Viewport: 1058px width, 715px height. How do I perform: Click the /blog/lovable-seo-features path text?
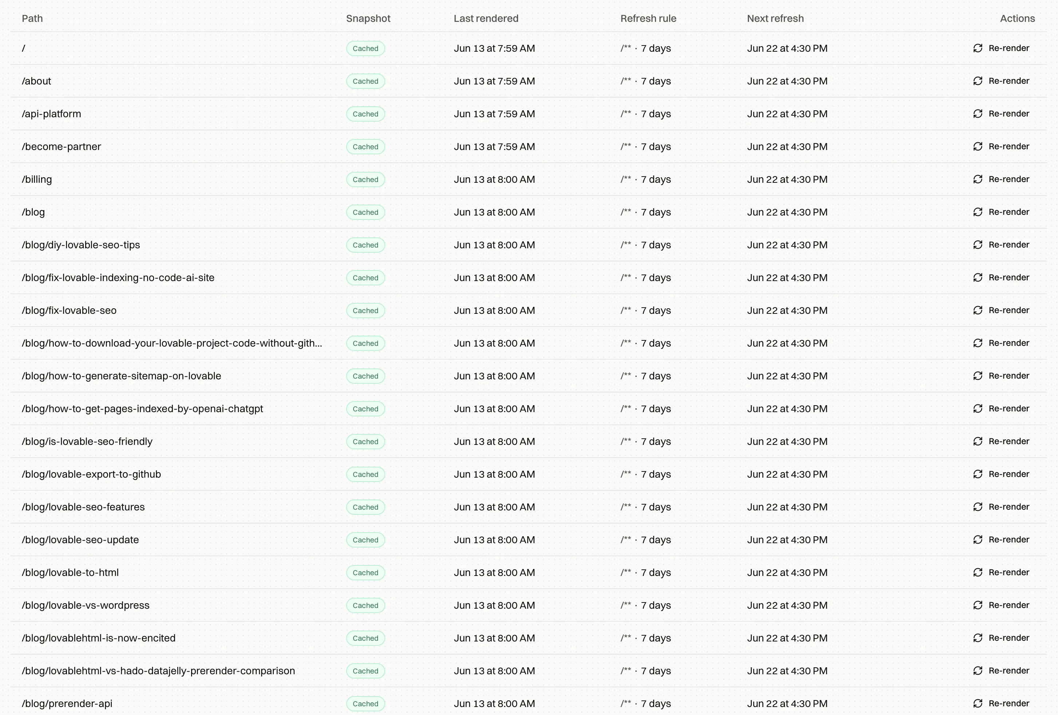(83, 507)
